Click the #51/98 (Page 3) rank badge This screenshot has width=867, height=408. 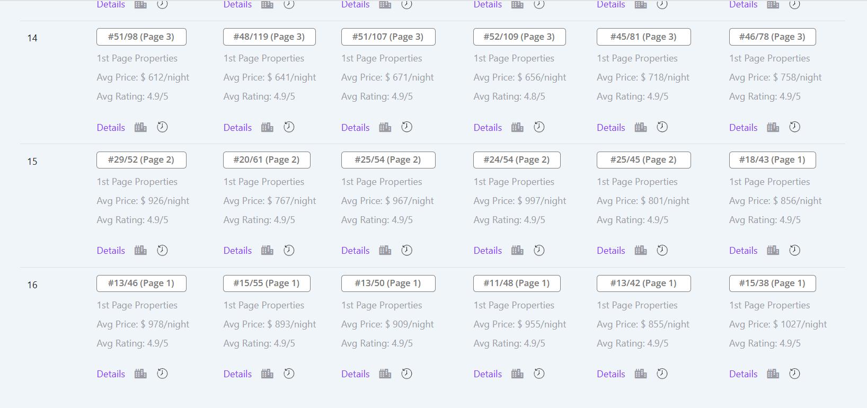141,37
